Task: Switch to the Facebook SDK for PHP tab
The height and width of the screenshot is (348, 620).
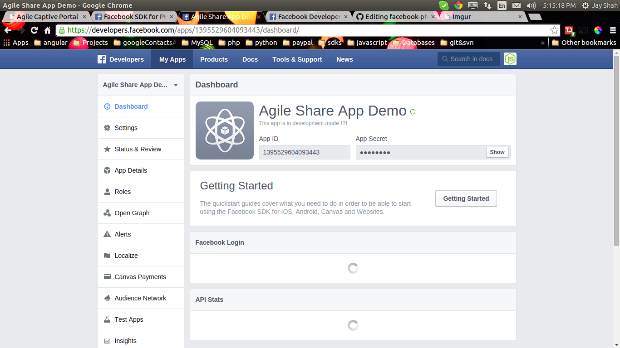Action: (x=134, y=17)
